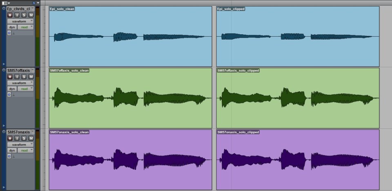Click elastic audio plug-in icon on SM57onaxis track
This screenshot has height=191, width=392.
14,156
